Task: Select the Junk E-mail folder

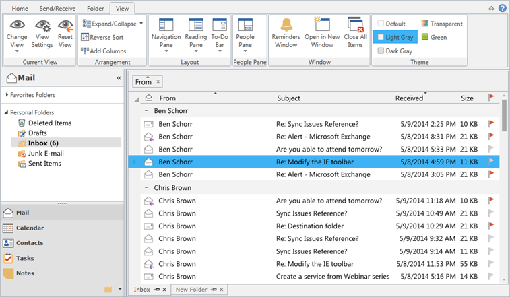Action: click(x=44, y=154)
